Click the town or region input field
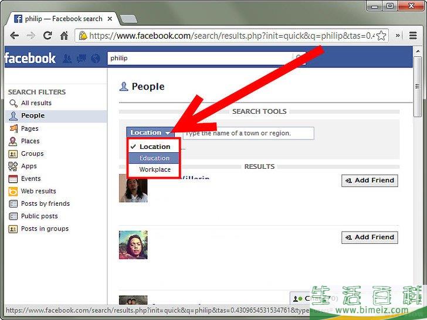Viewport: 427px width, 320px height. click(248, 134)
